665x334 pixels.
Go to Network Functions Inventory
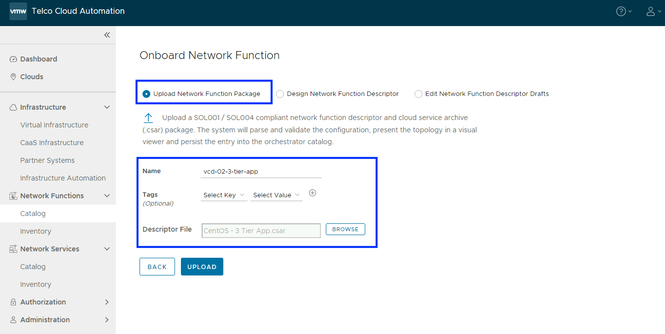(35, 231)
